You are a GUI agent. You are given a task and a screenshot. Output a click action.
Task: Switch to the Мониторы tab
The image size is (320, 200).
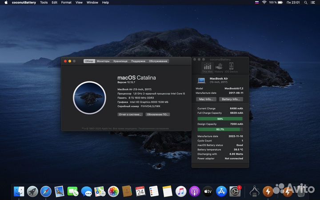[103, 61]
